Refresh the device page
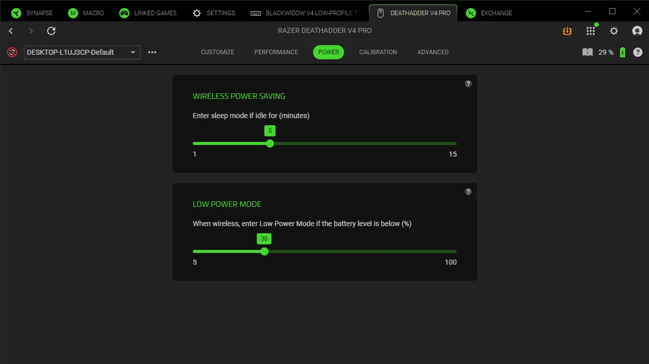649x364 pixels. [51, 31]
